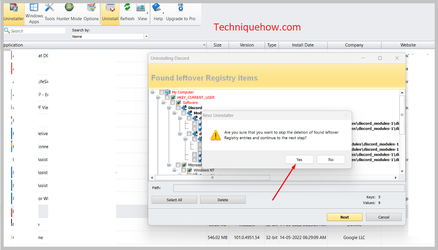Collapse the HKEY_CURRENT_USER node

click(158, 98)
